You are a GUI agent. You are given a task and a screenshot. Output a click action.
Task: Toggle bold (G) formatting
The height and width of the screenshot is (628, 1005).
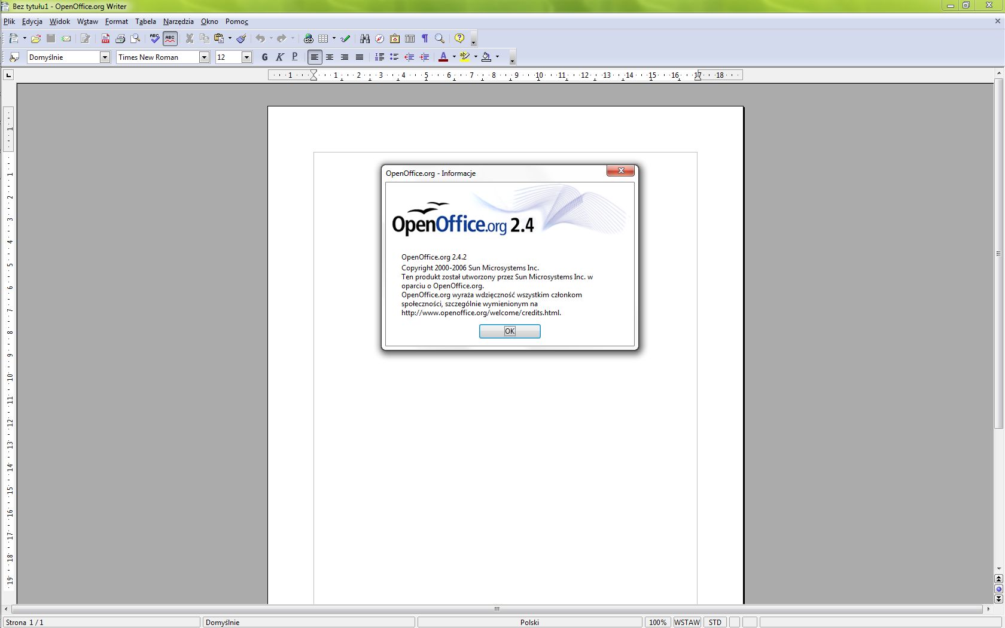pyautogui.click(x=264, y=57)
